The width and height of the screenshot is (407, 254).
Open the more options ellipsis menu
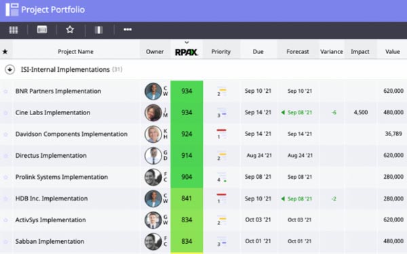(128, 30)
